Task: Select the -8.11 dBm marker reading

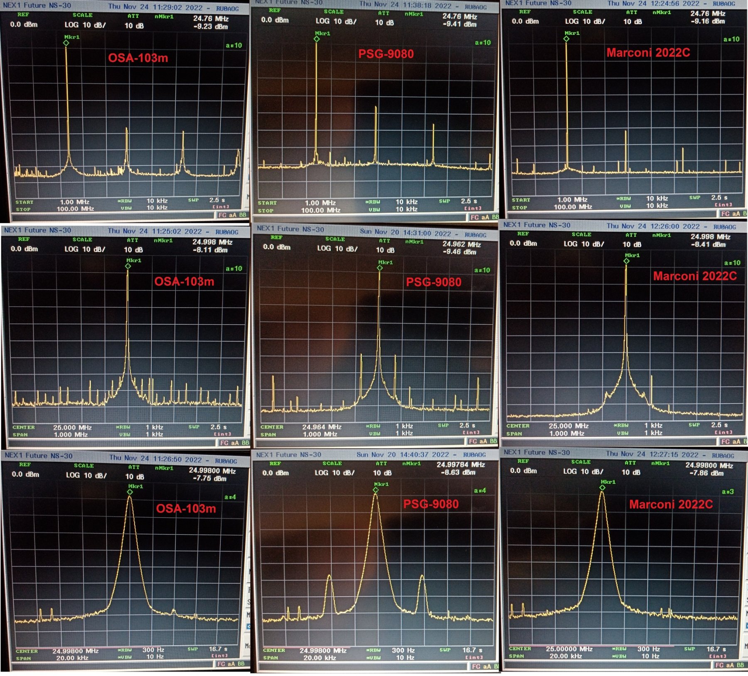Action: point(210,250)
